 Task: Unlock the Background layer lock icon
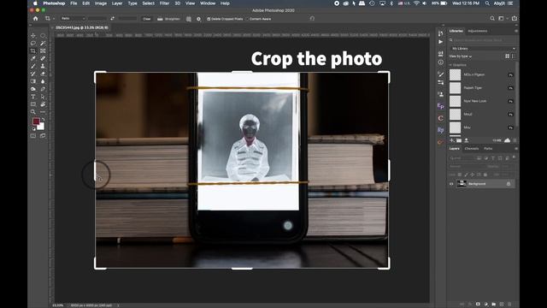[x=509, y=184]
